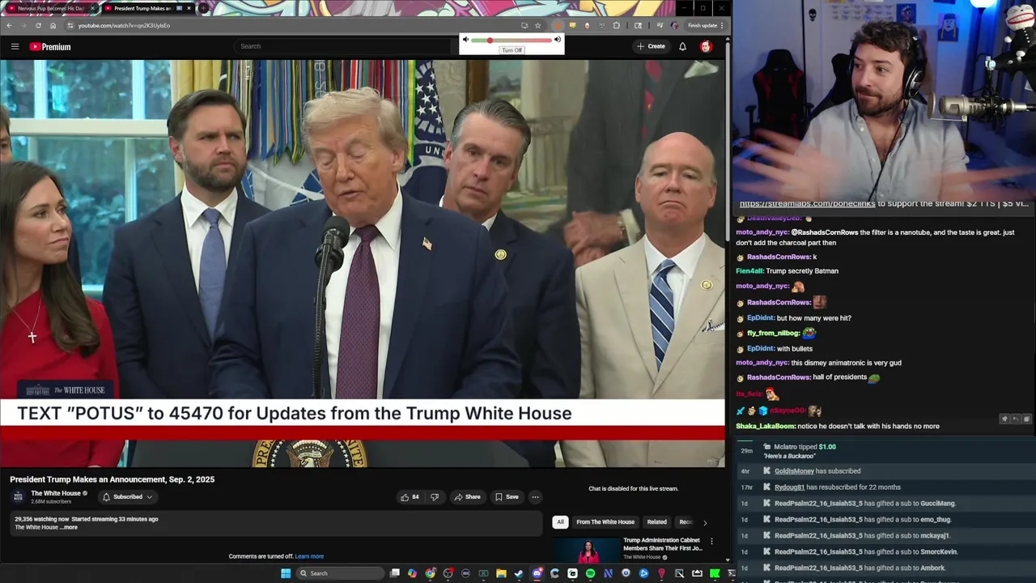Open the Subscribed notification dropdown
The width and height of the screenshot is (1036, 583).
coord(128,497)
